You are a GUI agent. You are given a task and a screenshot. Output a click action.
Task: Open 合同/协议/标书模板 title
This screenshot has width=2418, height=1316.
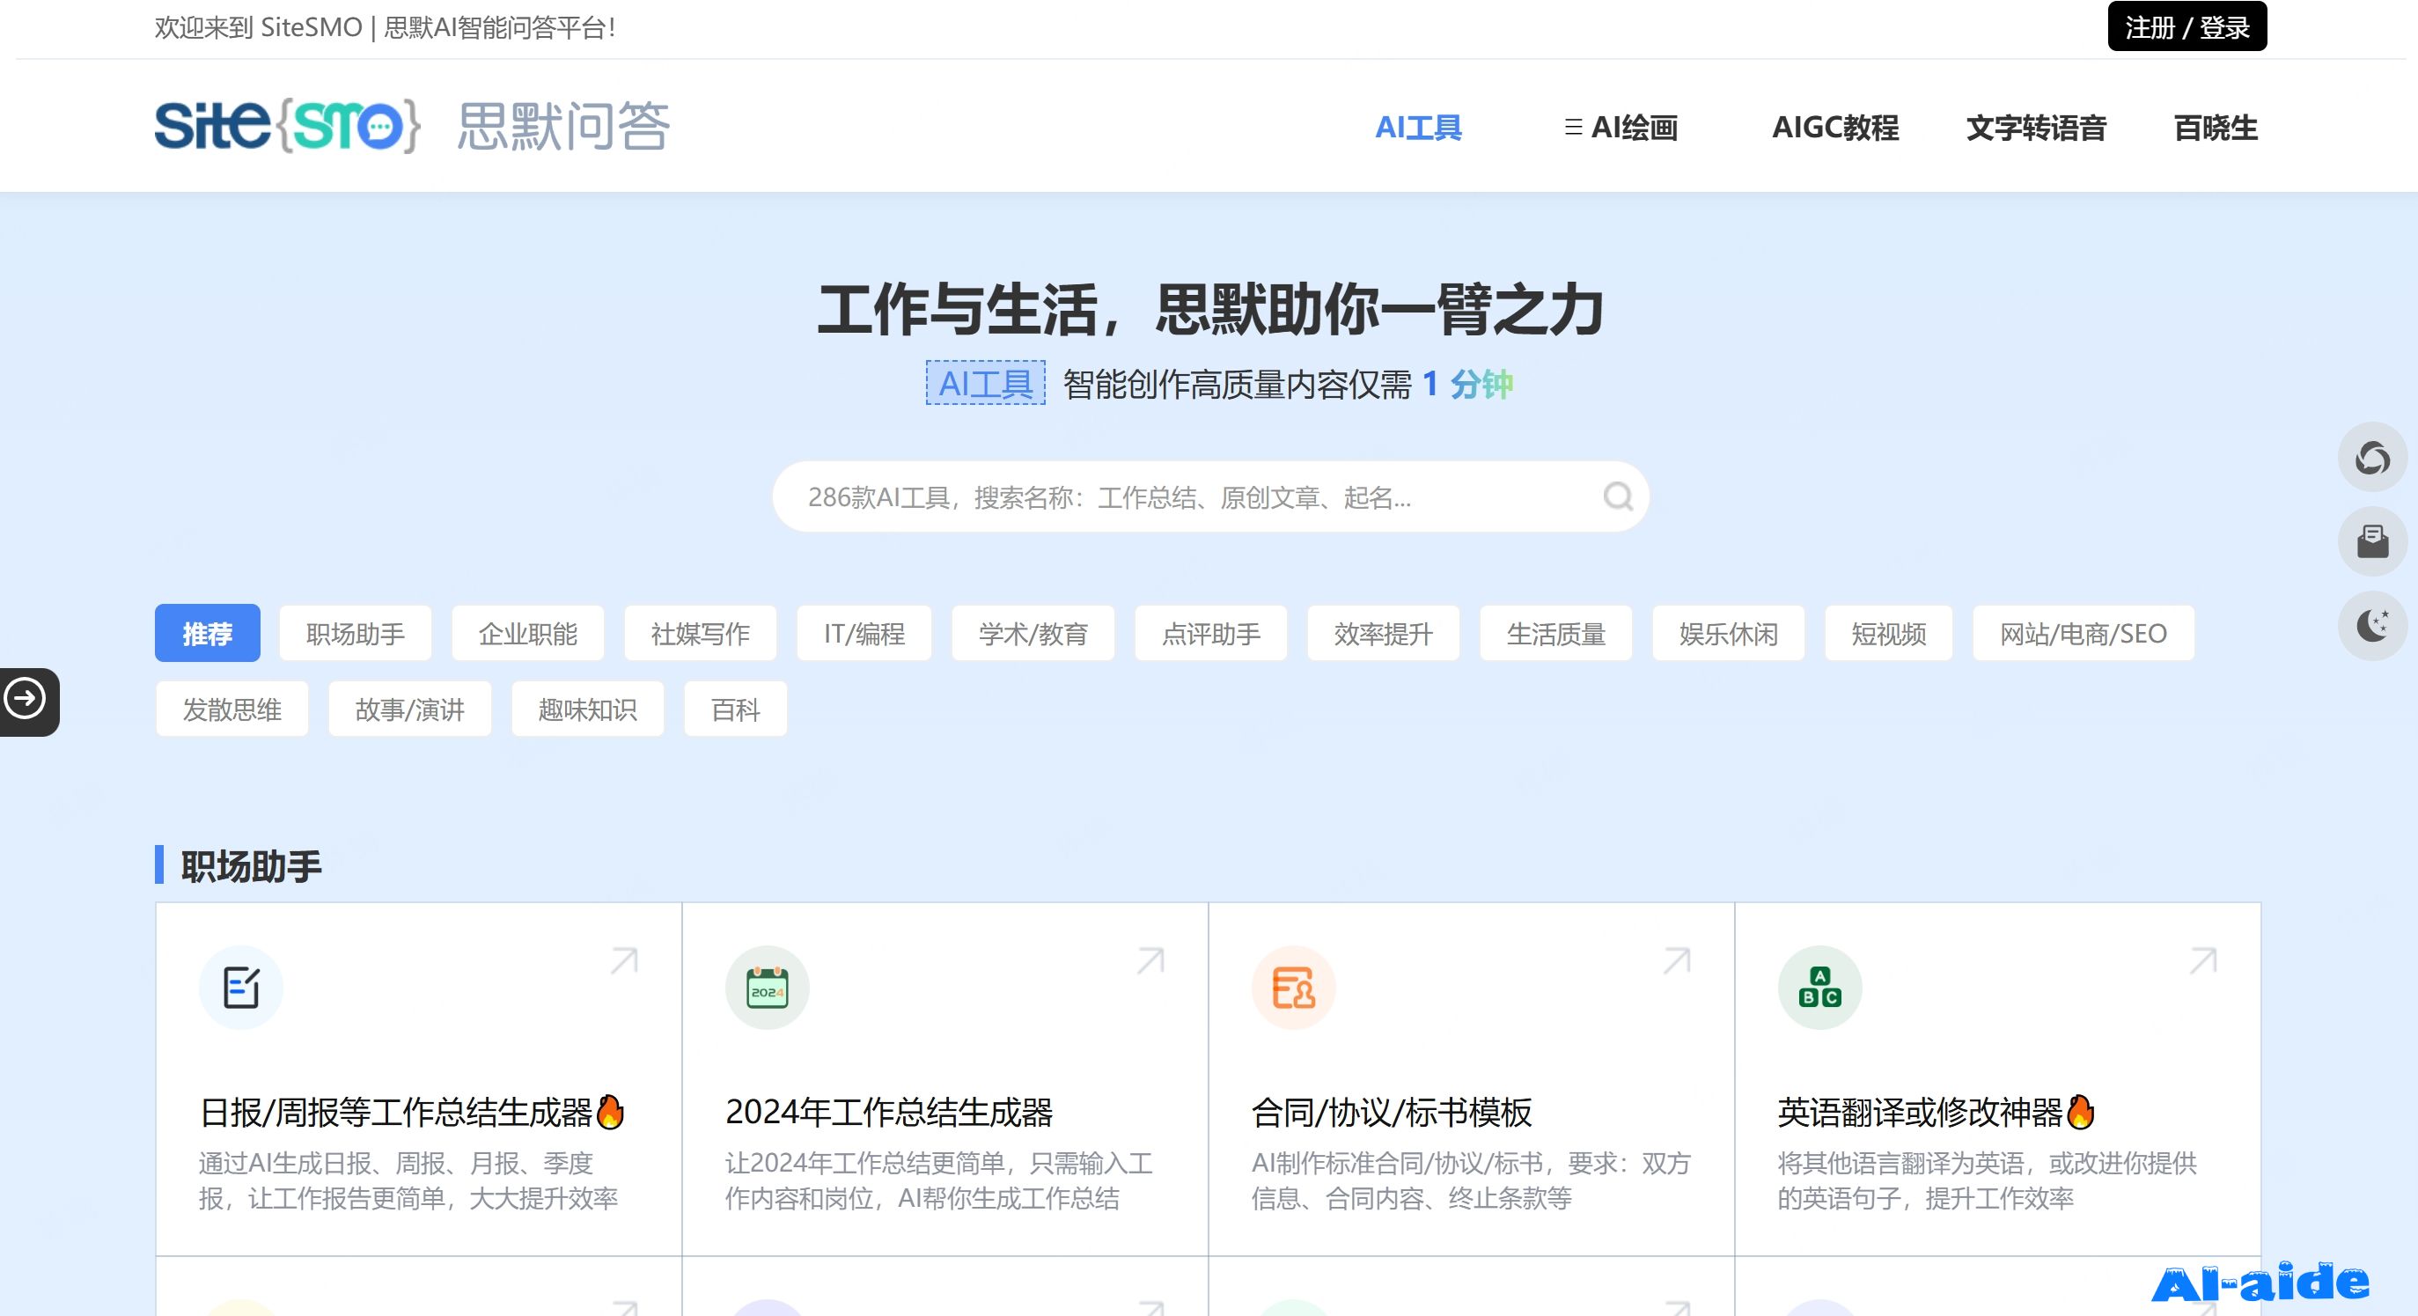pos(1391,1112)
